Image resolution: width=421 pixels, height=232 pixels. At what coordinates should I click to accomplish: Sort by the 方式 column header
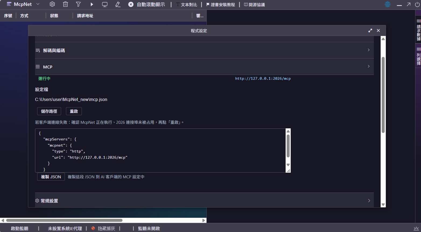coord(24,16)
